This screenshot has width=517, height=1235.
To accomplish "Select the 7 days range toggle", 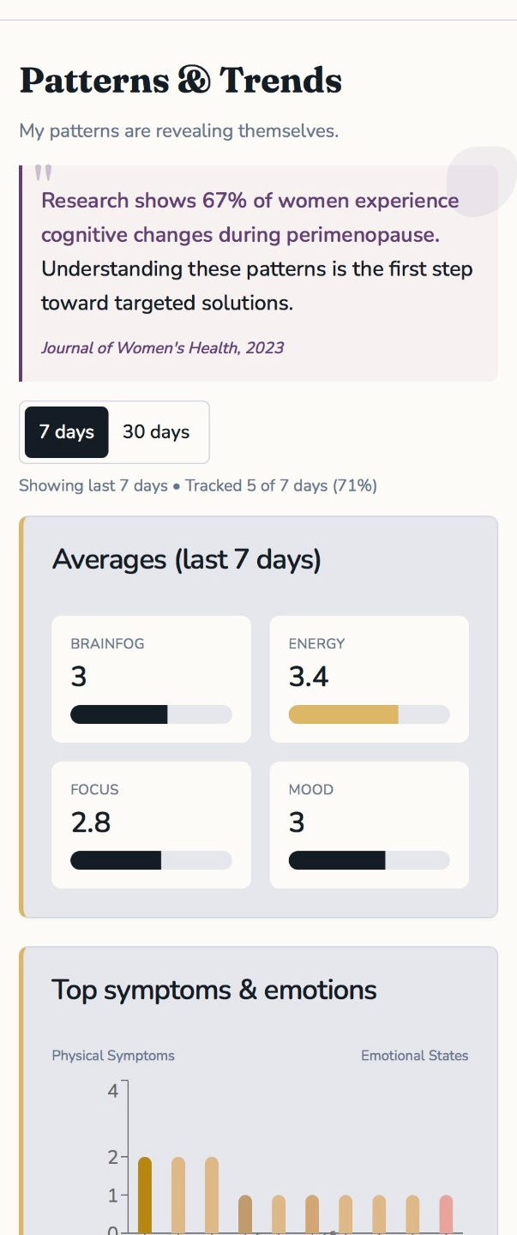I will click(67, 432).
